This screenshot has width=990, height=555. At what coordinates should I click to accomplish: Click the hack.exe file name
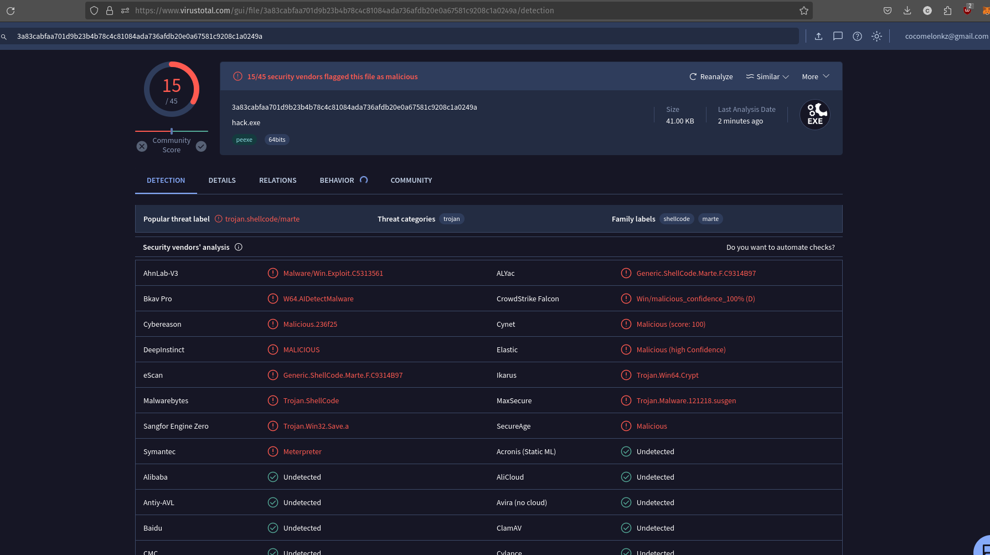click(x=246, y=122)
